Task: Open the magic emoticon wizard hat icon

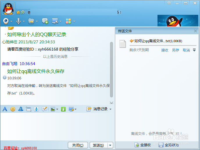Action: click(21, 109)
